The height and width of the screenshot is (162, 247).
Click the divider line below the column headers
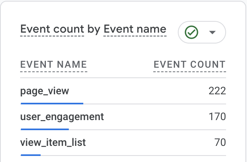point(123,78)
